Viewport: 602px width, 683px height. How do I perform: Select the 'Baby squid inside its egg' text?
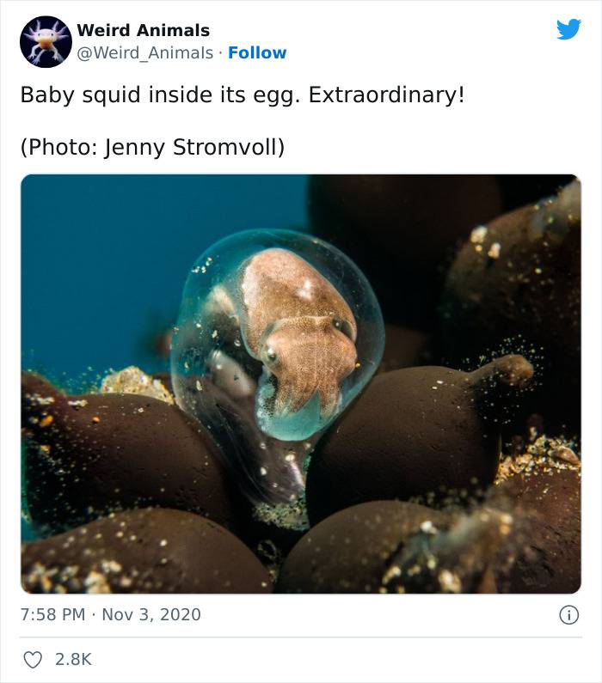tap(161, 95)
